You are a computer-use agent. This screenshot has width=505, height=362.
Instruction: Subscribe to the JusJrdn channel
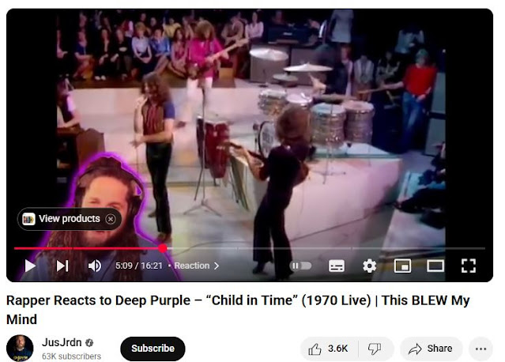pos(153,349)
